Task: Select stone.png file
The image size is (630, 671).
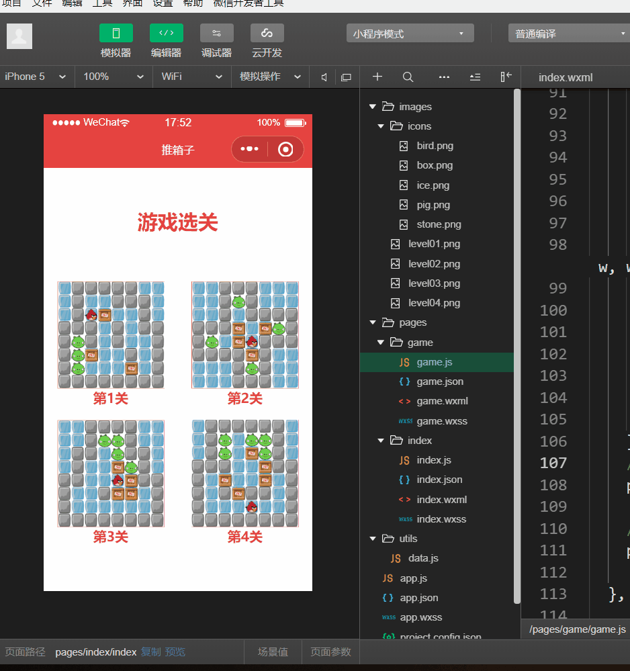Action: point(439,224)
